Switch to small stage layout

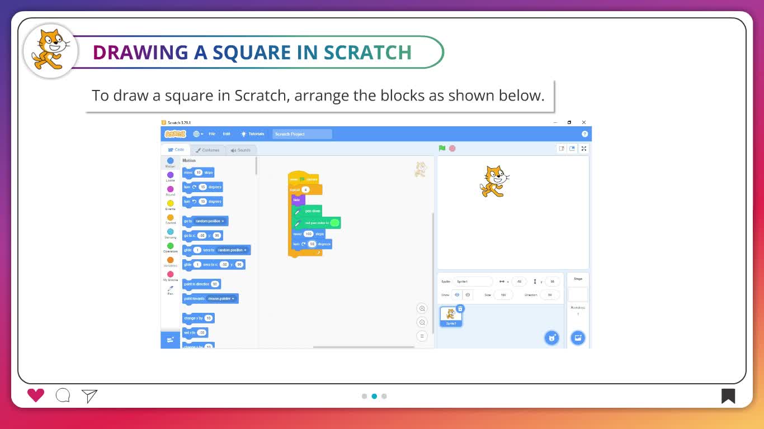562,149
